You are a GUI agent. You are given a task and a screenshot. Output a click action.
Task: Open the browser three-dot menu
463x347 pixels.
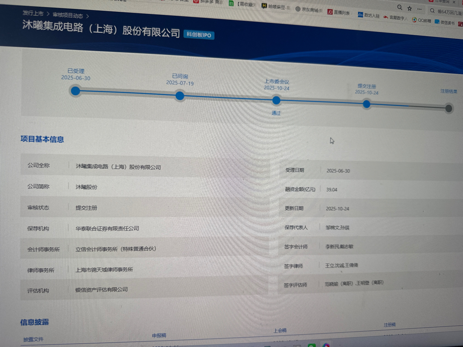pos(419,9)
